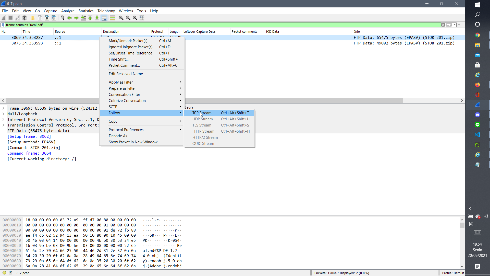Open Chrome from the Windows taskbar
Image resolution: width=490 pixels, height=276 pixels.
tap(477, 35)
